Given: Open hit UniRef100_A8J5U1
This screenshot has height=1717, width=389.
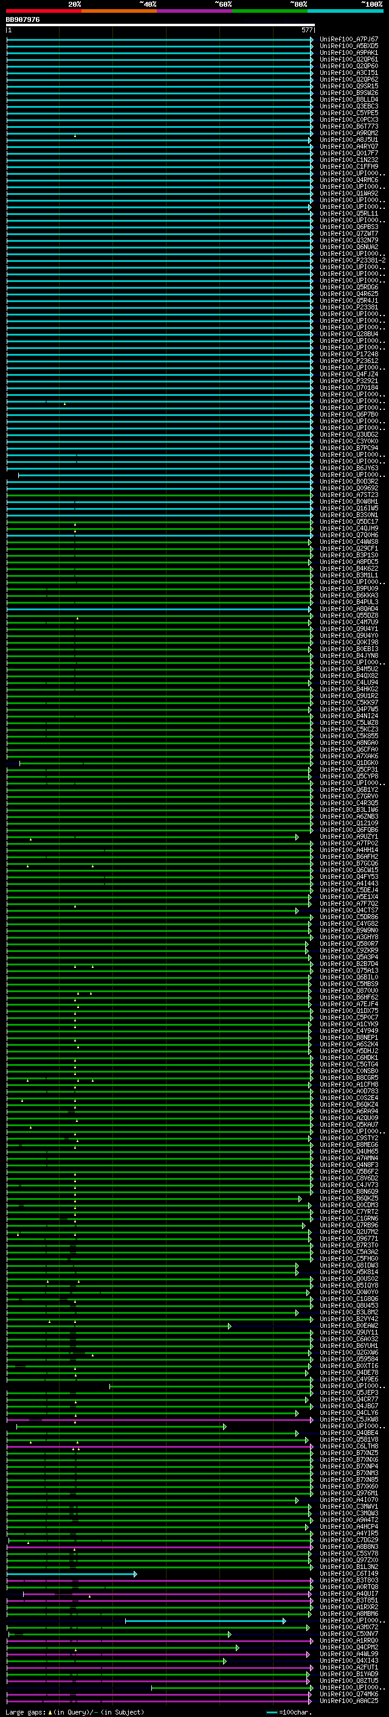Looking at the screenshot, I should tap(348, 140).
